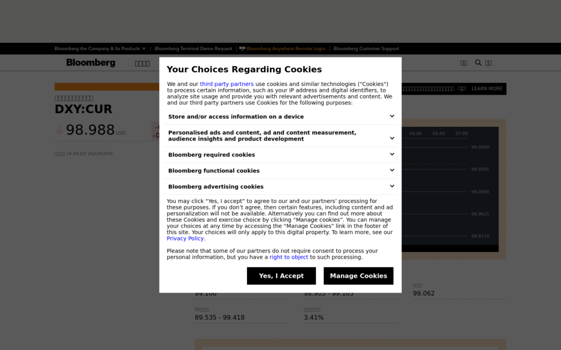Click the 98.9170 chart axis label

point(480,236)
